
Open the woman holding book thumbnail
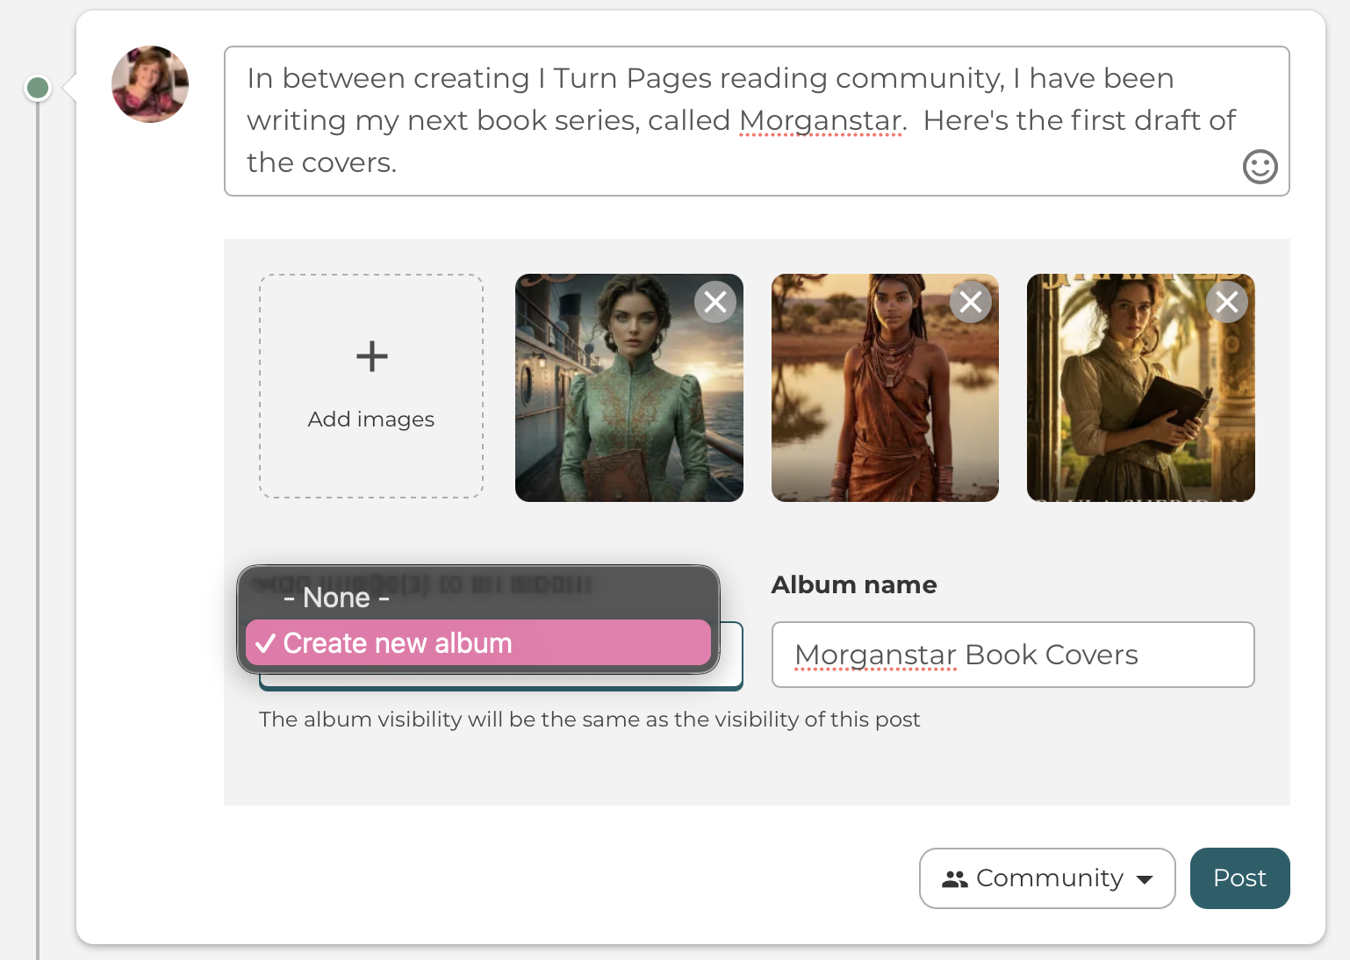(x=1141, y=388)
